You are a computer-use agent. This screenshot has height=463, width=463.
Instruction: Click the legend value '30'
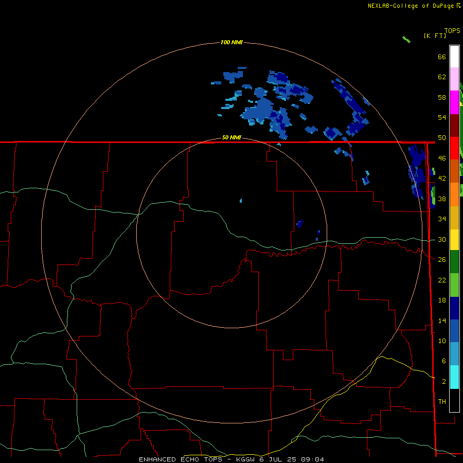(x=442, y=239)
